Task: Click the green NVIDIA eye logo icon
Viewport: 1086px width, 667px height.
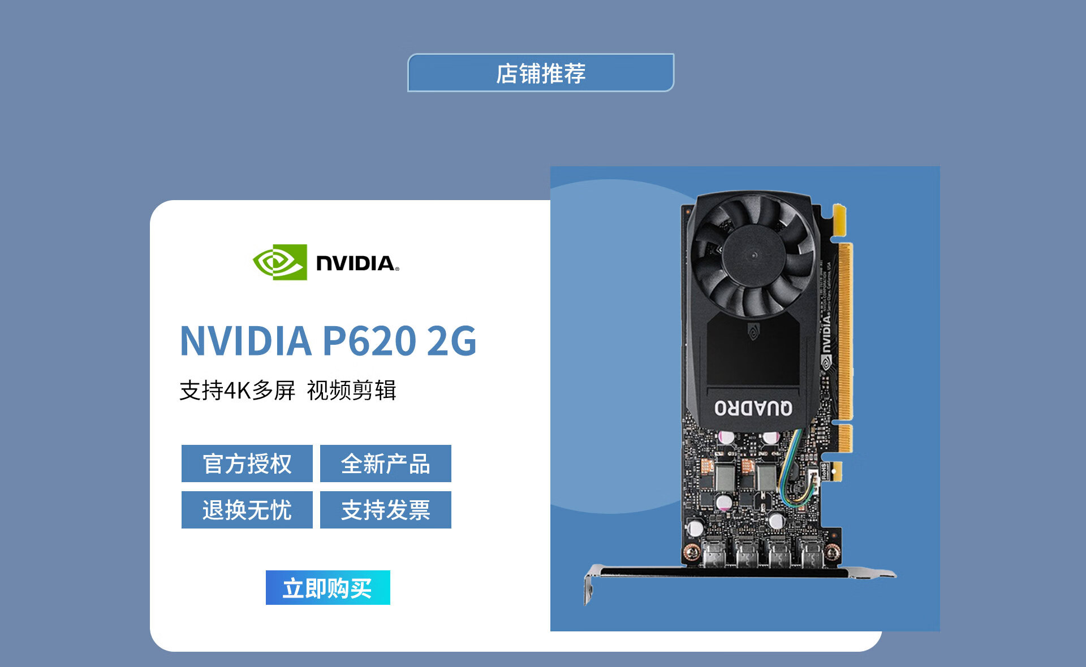Action: click(280, 262)
